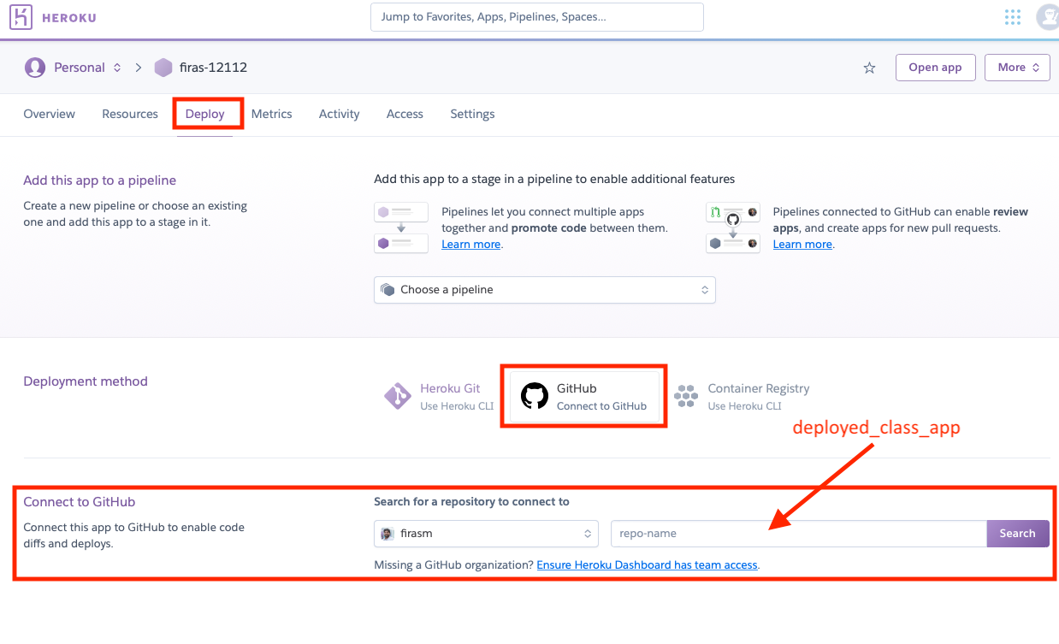1059x644 pixels.
Task: Click the review apps pipeline illustration
Action: tap(732, 227)
